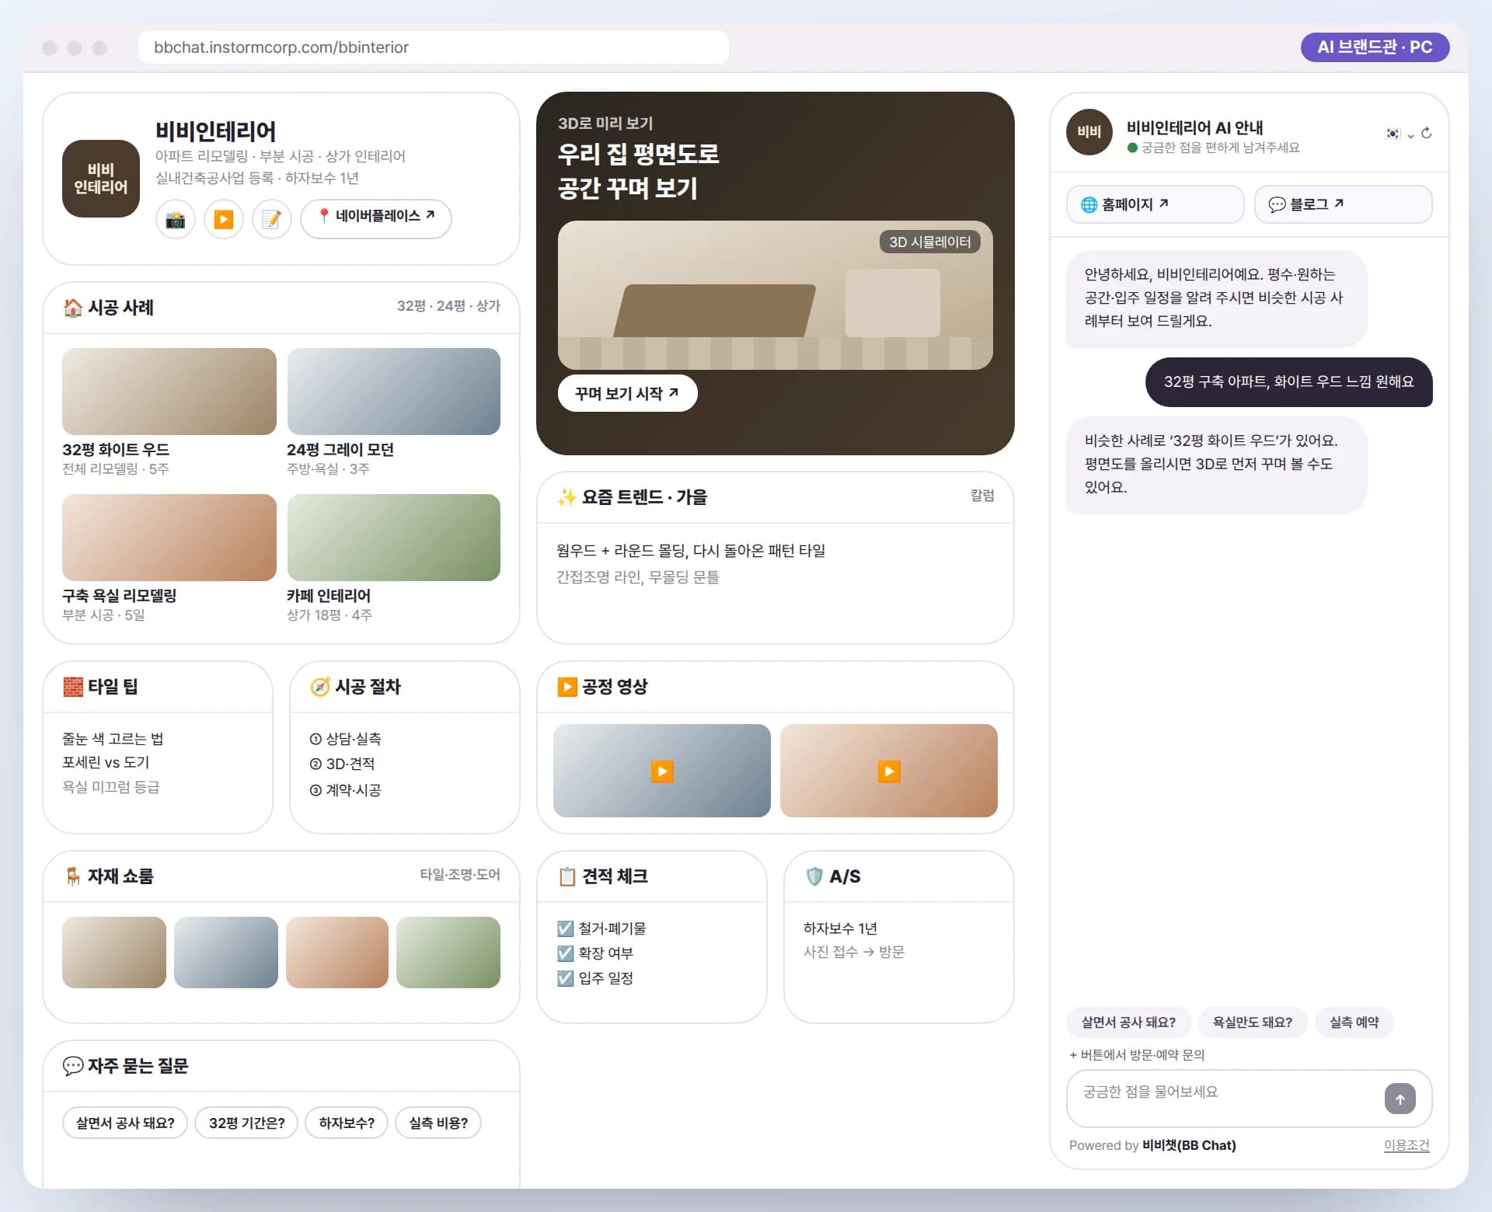Select the green material swatch in 자재 쇼룸

coord(448,953)
